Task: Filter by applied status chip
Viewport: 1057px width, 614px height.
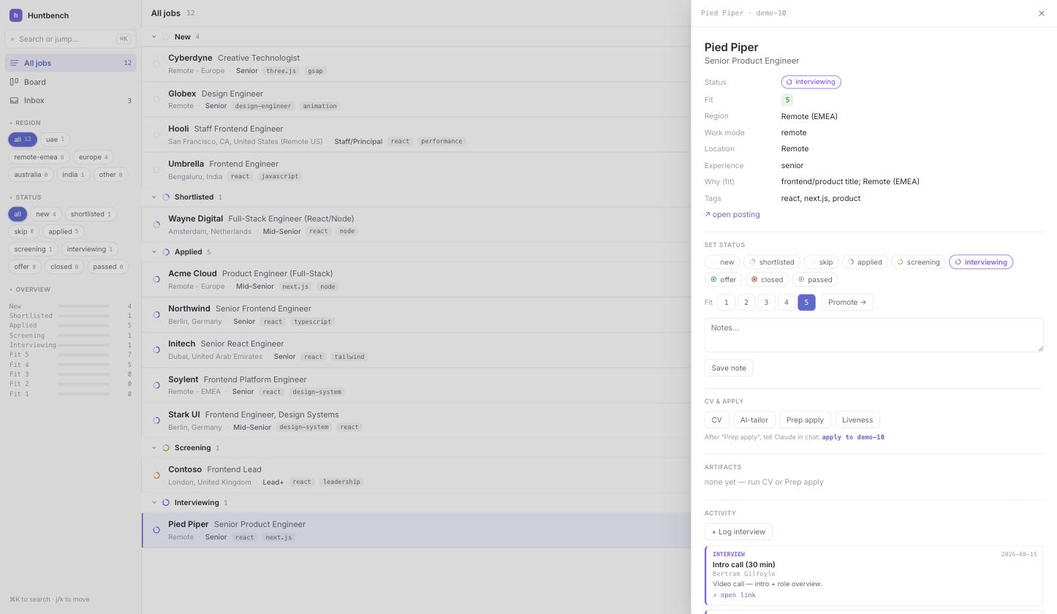Action: [x=64, y=232]
